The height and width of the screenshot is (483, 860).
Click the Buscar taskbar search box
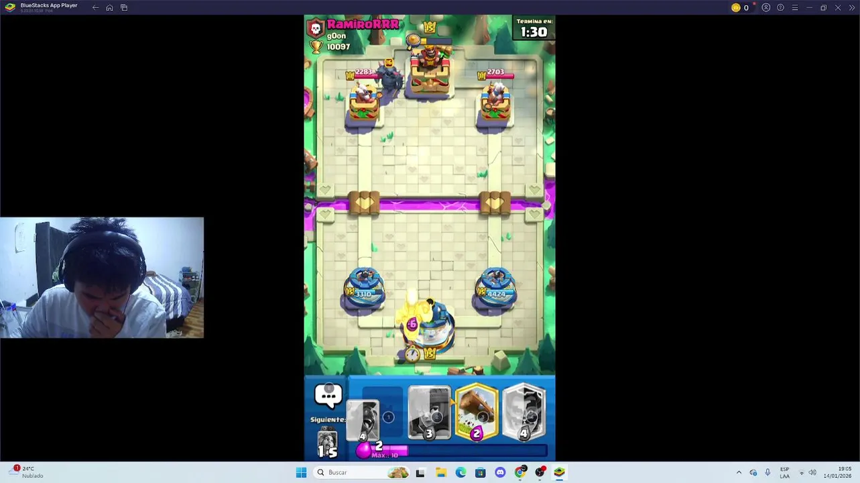[362, 472]
